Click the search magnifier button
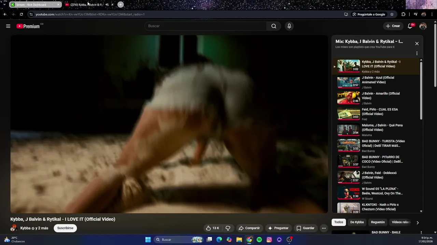Viewport: 437px width, 245px height. pos(274,26)
